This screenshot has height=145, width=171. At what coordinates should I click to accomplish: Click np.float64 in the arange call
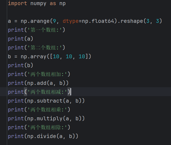(98, 21)
